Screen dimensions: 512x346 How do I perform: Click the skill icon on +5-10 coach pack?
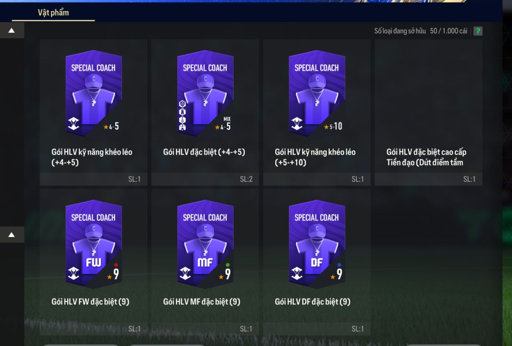[297, 123]
